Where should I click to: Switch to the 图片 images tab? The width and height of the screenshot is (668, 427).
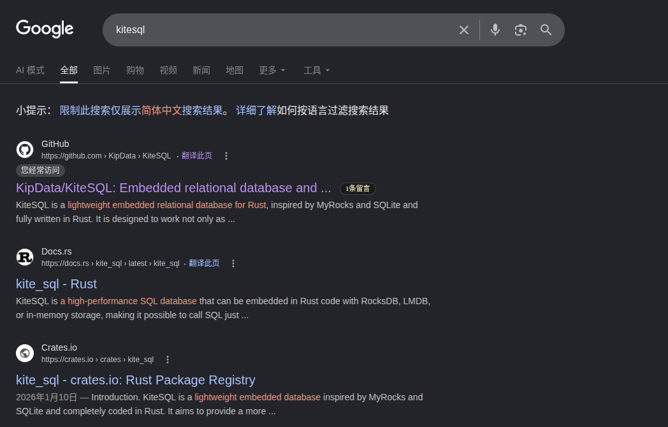[102, 70]
